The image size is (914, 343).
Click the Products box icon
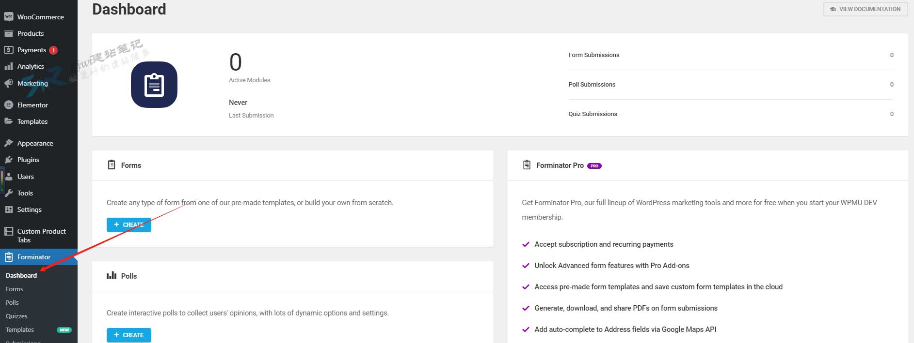tap(9, 33)
